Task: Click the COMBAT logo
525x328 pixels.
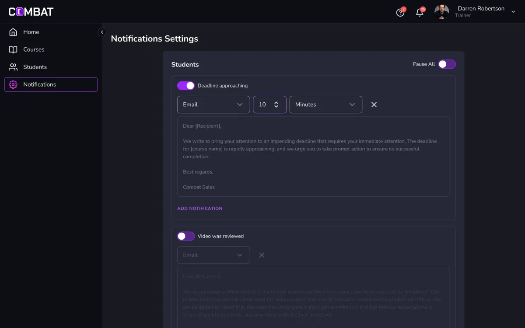Action: [31, 12]
